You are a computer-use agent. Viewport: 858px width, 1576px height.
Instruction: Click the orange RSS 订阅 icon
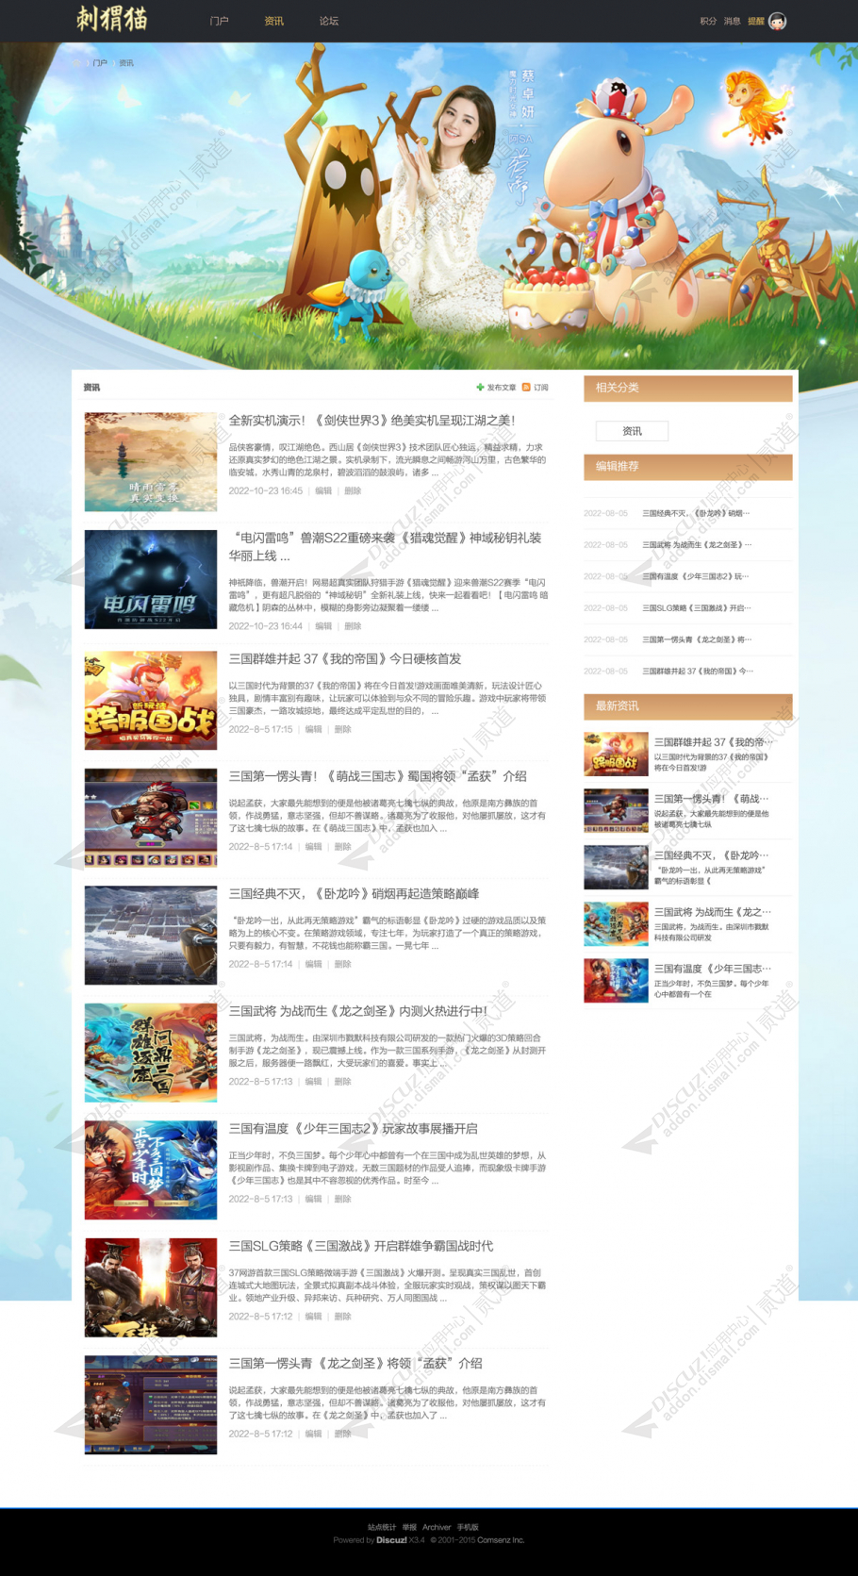pyautogui.click(x=526, y=388)
